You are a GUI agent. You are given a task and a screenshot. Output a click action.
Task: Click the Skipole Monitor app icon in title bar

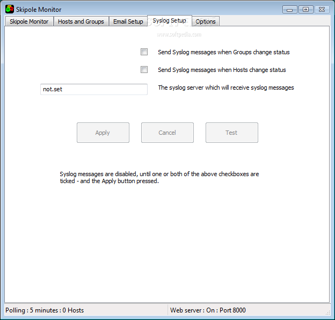tap(10, 9)
